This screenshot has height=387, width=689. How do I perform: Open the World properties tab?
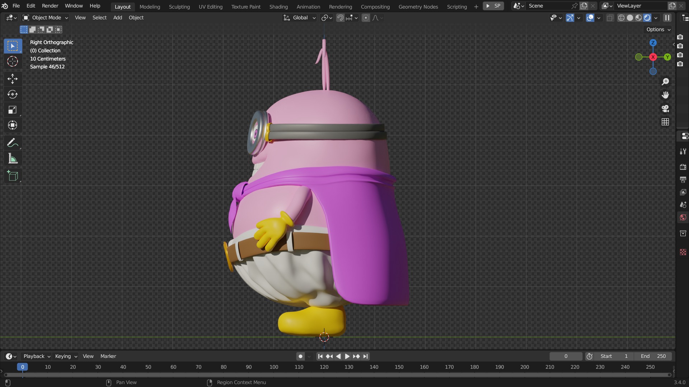coord(683,218)
